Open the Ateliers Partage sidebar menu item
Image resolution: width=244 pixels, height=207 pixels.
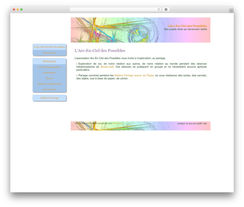click(x=49, y=98)
